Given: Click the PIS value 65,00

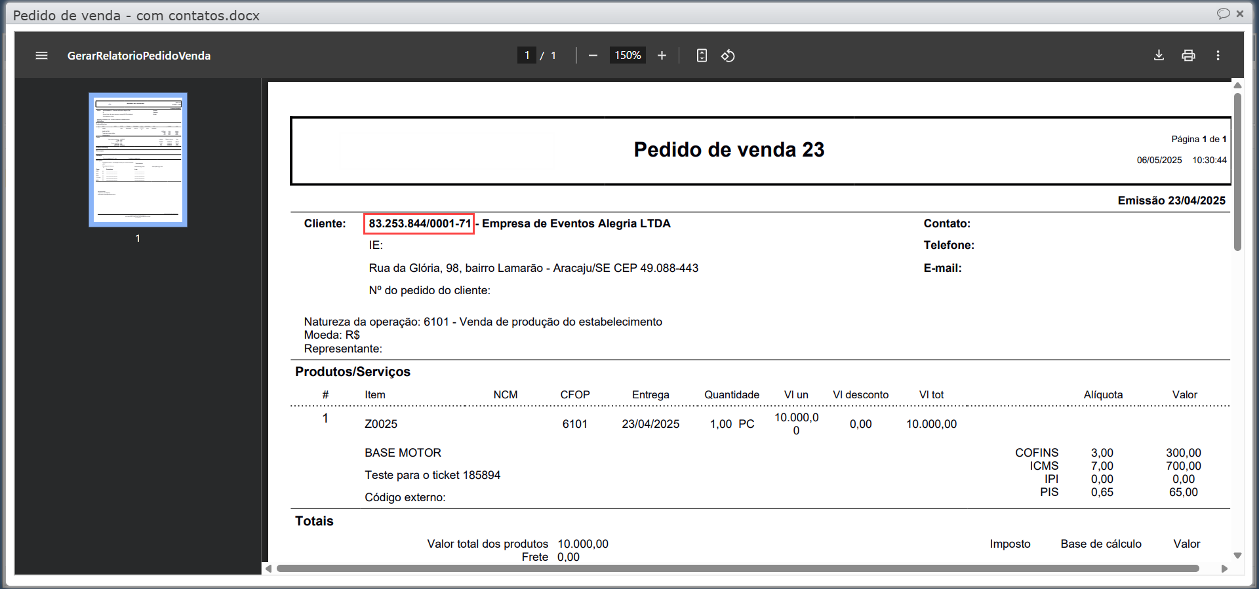Looking at the screenshot, I should tap(1184, 492).
